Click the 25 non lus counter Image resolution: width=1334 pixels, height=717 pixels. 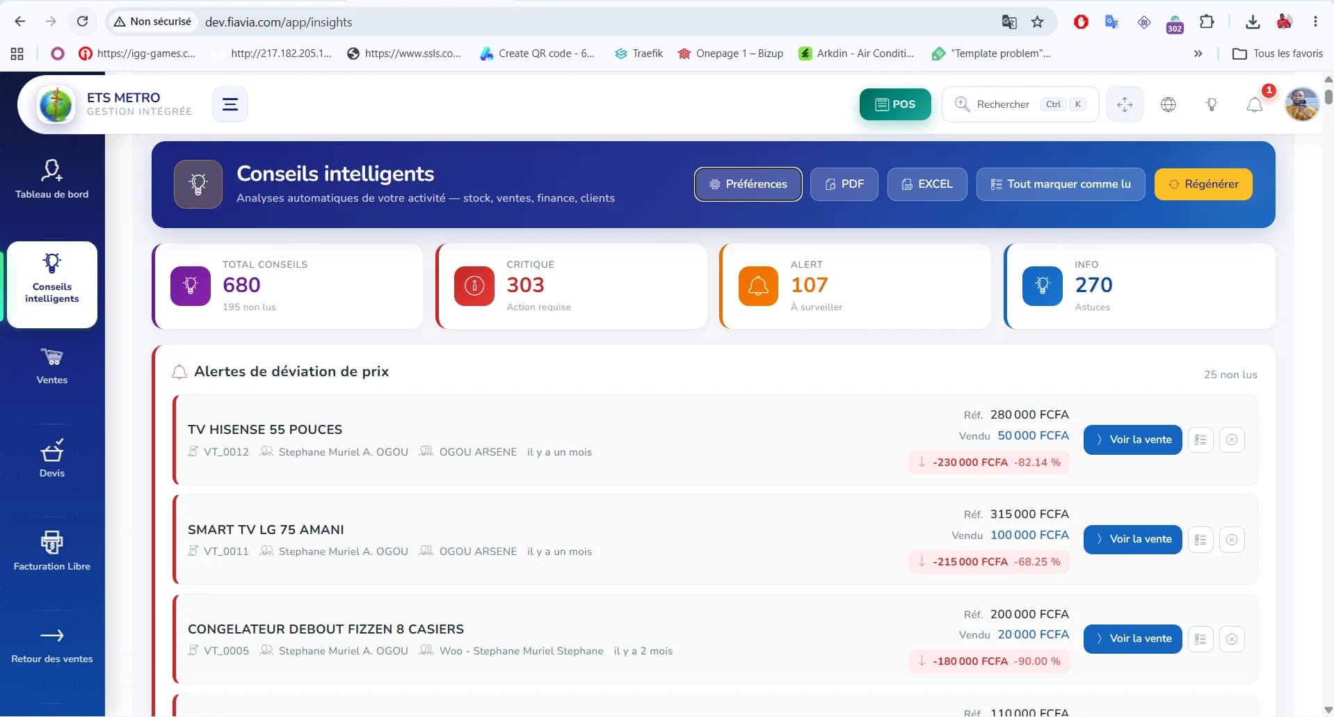(1230, 375)
